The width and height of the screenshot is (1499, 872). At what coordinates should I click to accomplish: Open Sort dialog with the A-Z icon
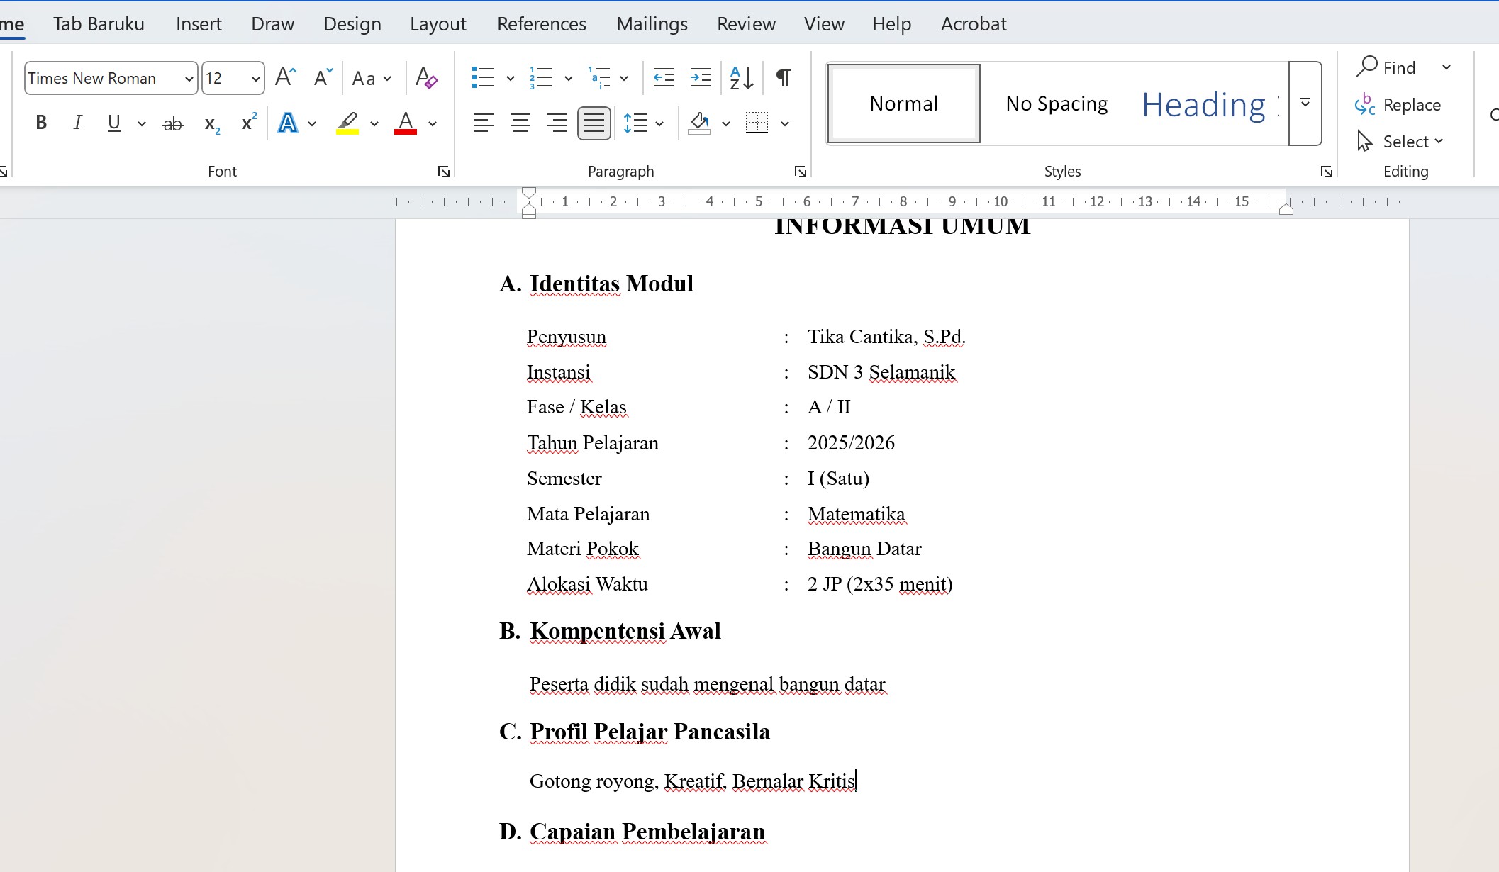pos(740,77)
